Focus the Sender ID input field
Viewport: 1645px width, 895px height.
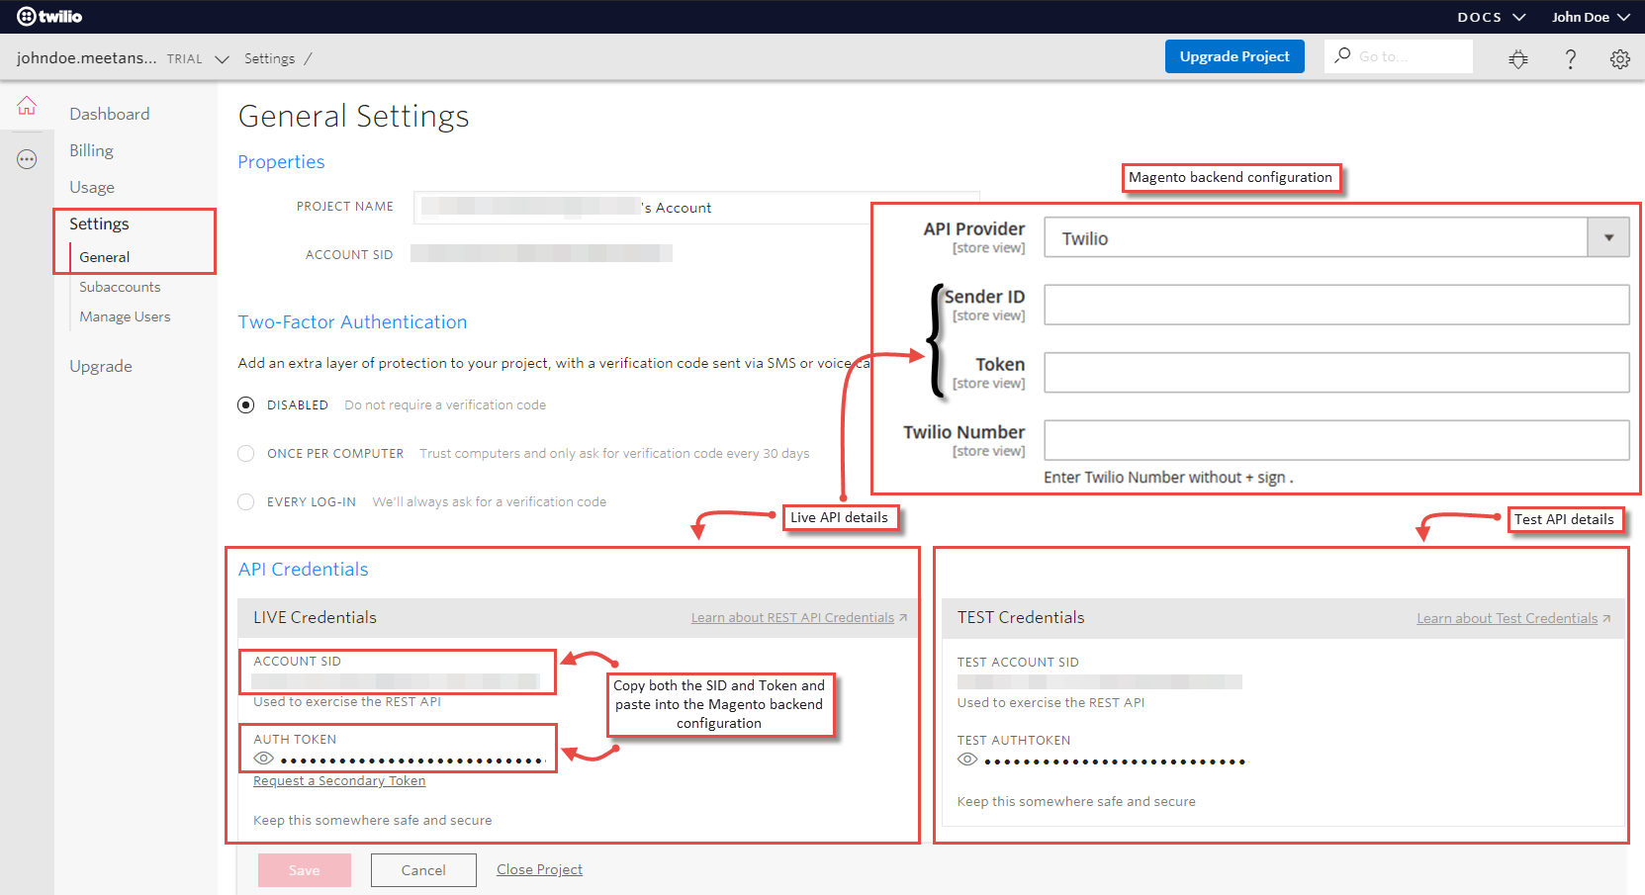click(x=1336, y=305)
